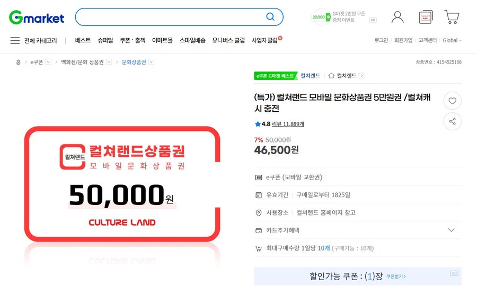
Task: Add product to wishlist heart icon
Action: pos(453,101)
